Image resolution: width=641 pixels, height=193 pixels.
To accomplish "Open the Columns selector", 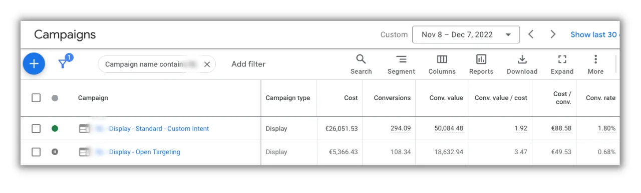I will point(442,65).
